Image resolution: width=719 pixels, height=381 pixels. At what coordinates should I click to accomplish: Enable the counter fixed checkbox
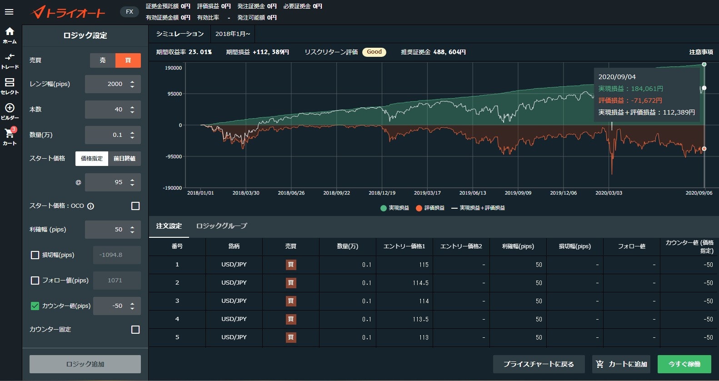[135, 330]
